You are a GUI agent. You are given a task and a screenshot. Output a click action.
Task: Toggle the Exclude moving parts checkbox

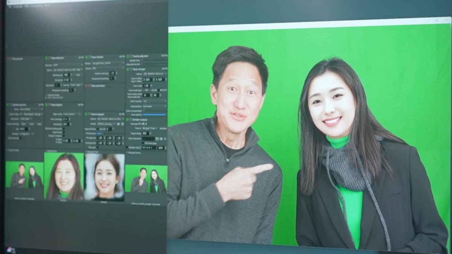click(x=63, y=129)
